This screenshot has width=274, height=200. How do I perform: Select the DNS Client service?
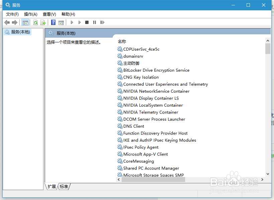(x=133, y=126)
